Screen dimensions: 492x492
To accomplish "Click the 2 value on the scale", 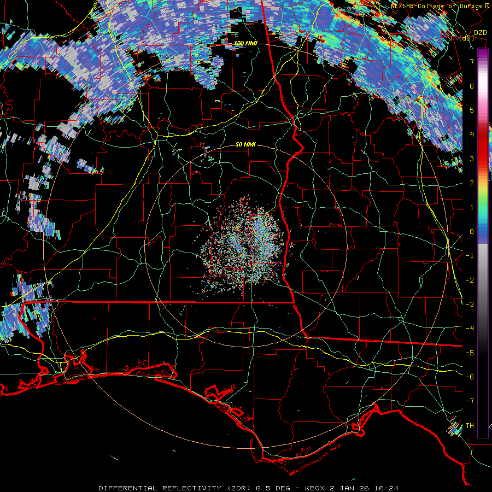I will 472,183.
